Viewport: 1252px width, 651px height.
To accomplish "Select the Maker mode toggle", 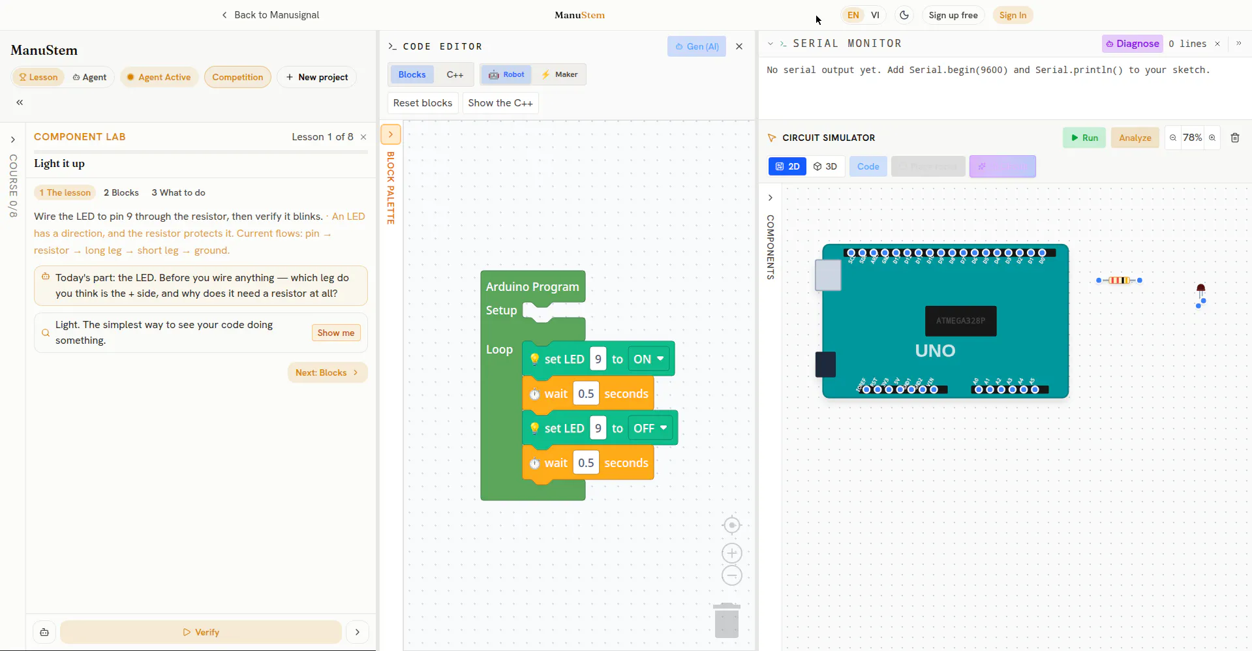I will point(559,74).
